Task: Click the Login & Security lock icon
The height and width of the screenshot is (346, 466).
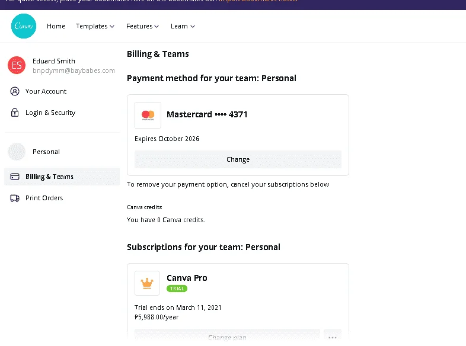Action: 15,113
